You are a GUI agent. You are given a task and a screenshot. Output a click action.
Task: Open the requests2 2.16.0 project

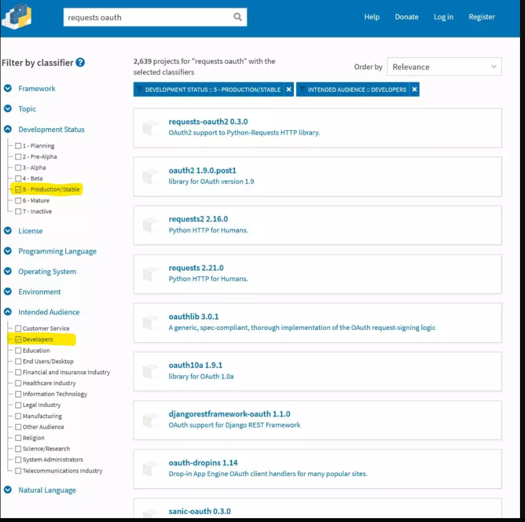tap(198, 219)
